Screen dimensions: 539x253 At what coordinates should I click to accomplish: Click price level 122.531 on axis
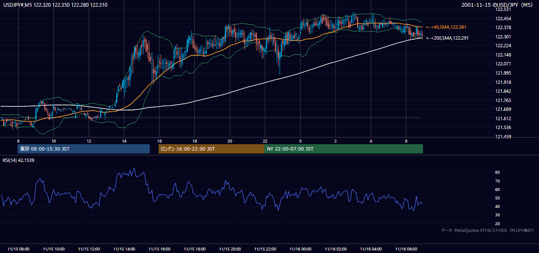[x=503, y=9]
